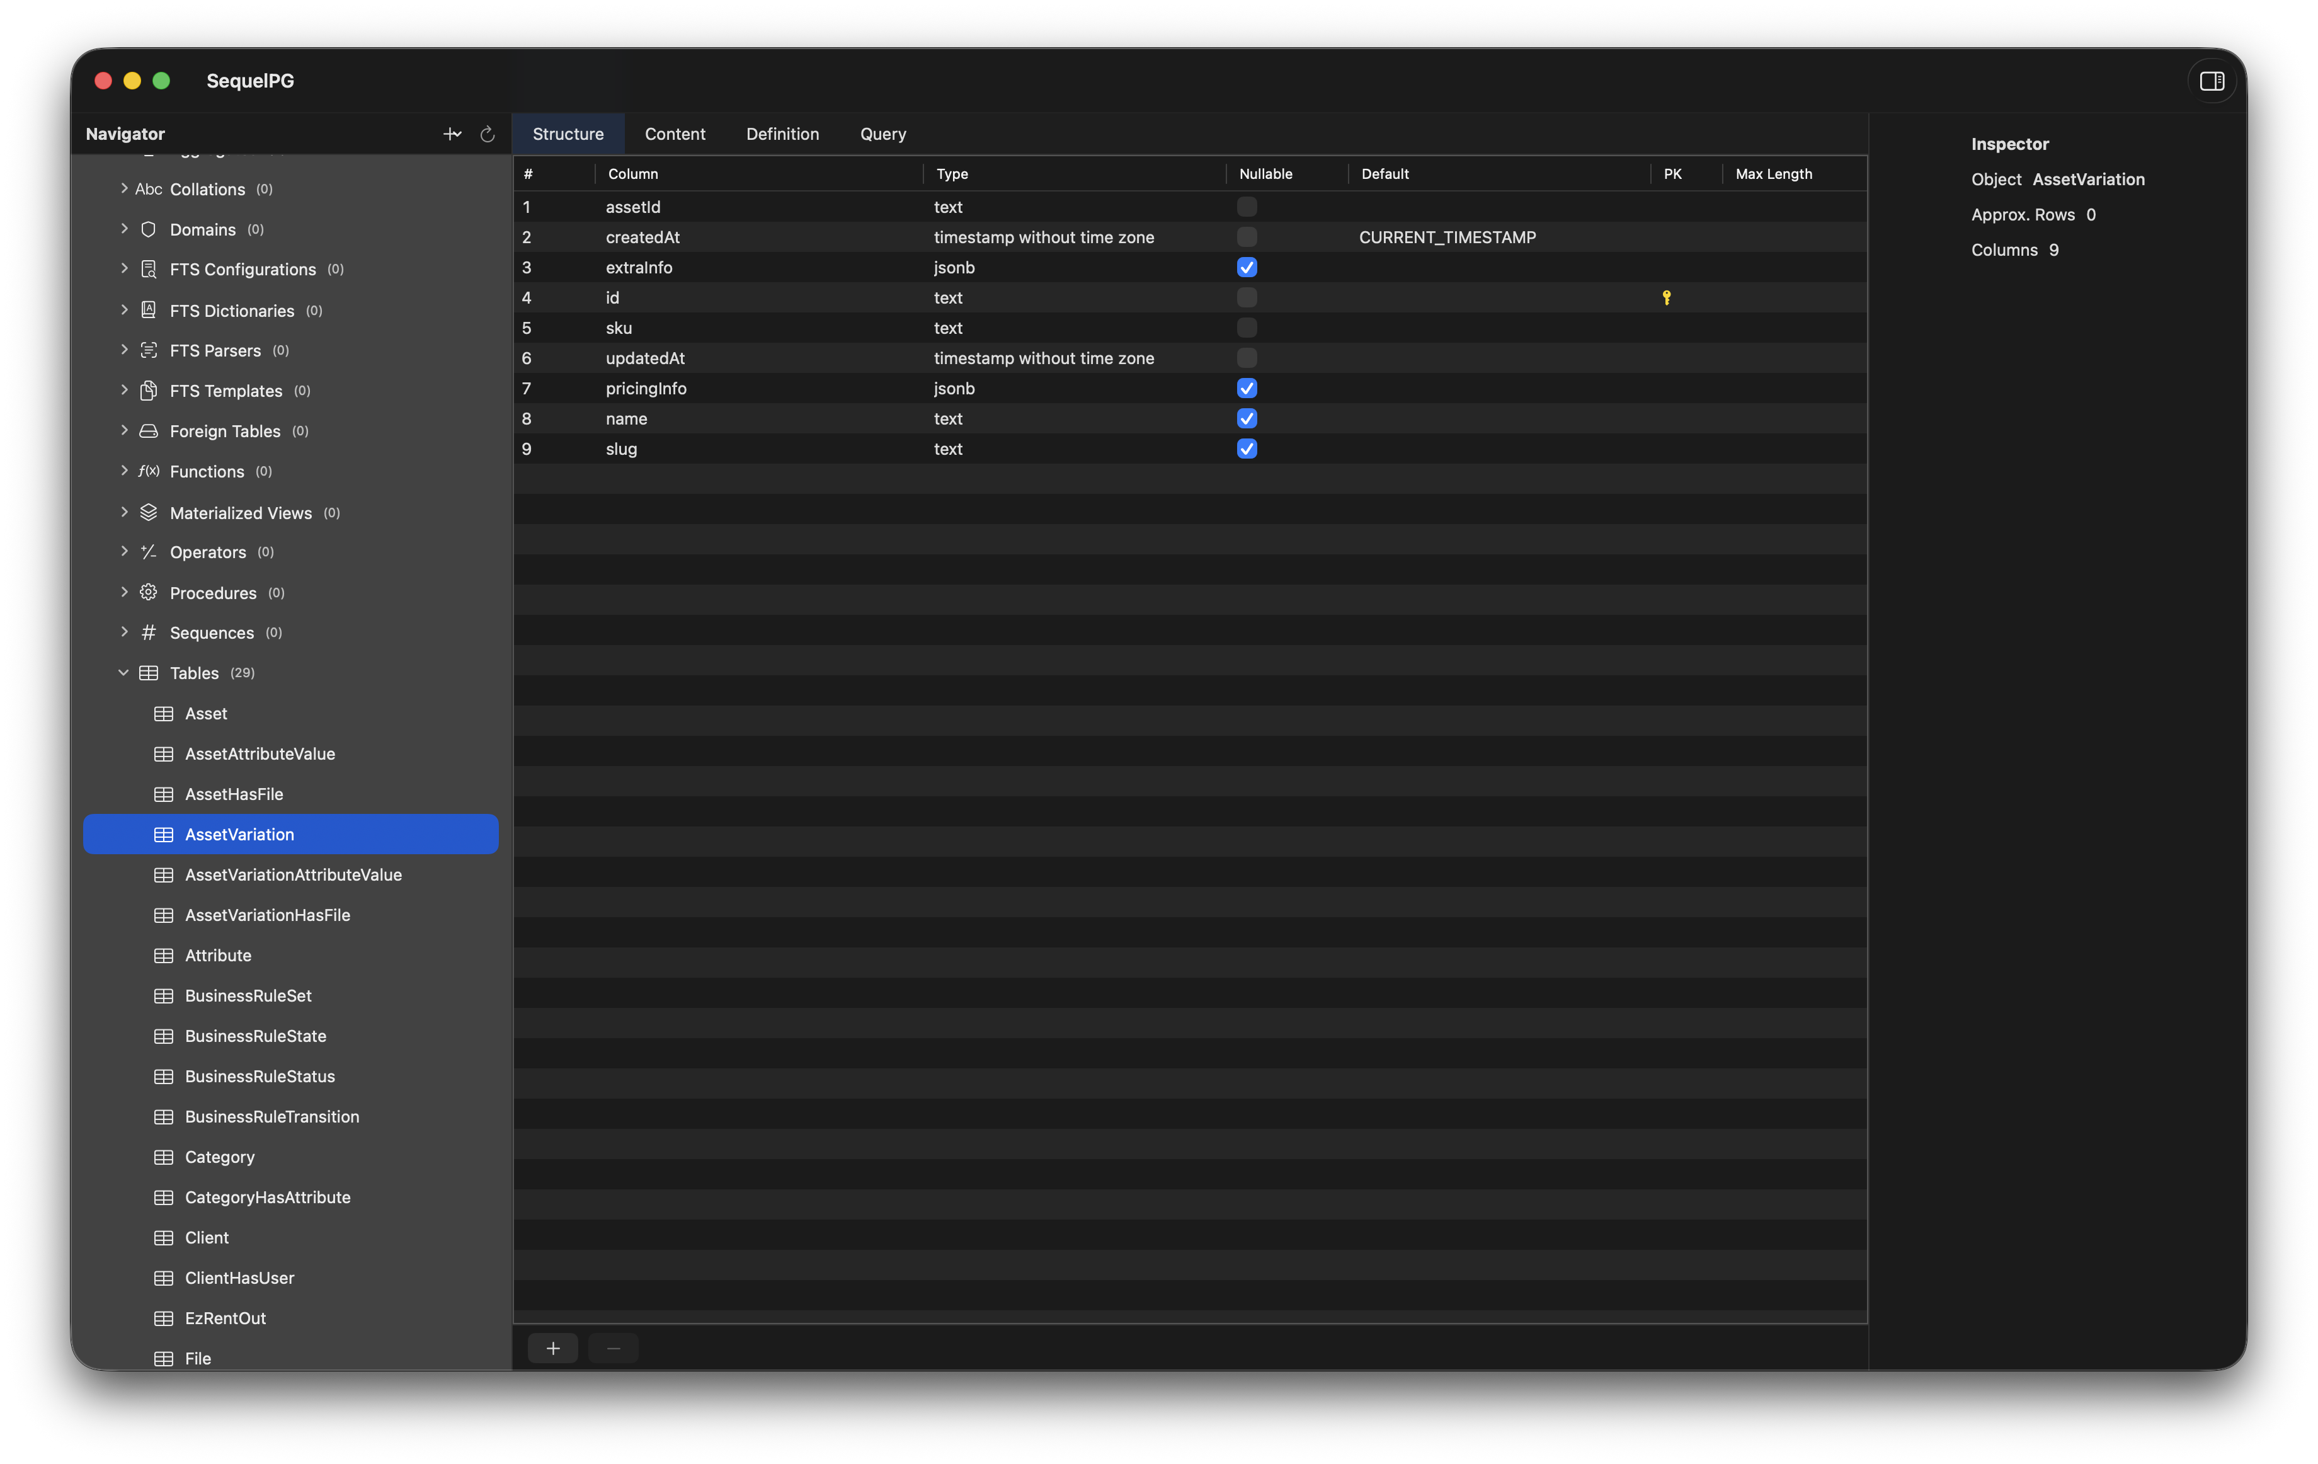Click the table icon next to AssetVariation

click(163, 835)
